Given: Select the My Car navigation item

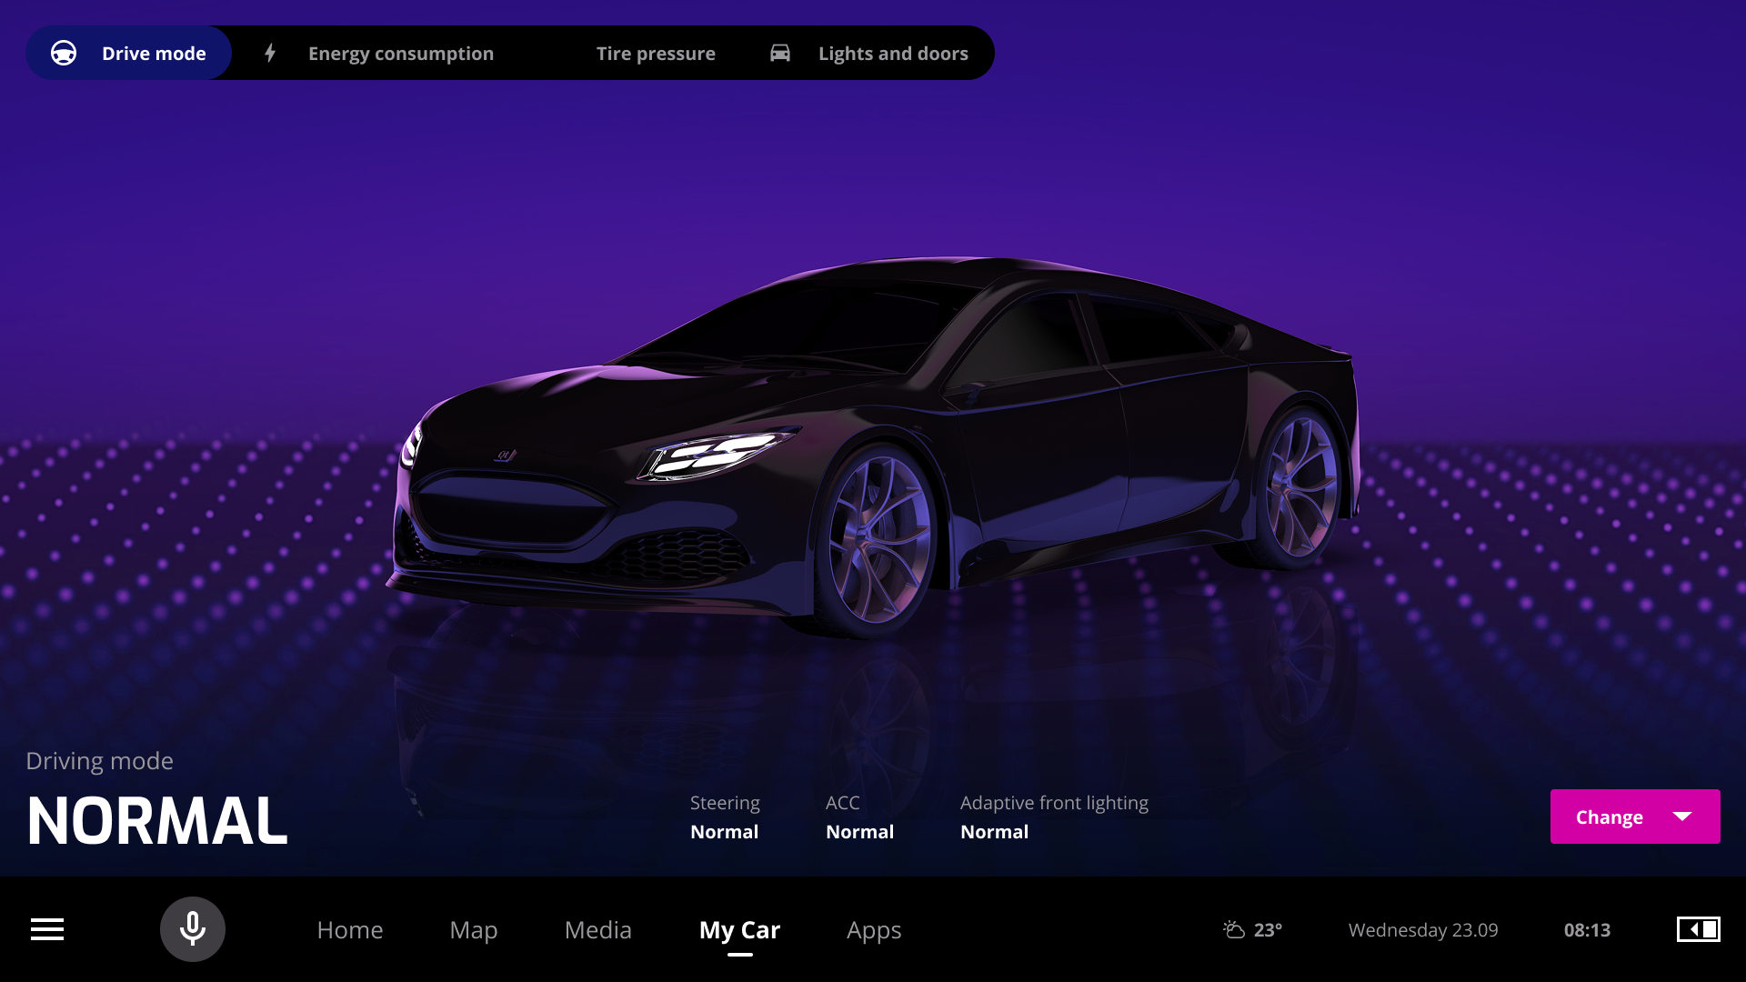Looking at the screenshot, I should pos(739,929).
